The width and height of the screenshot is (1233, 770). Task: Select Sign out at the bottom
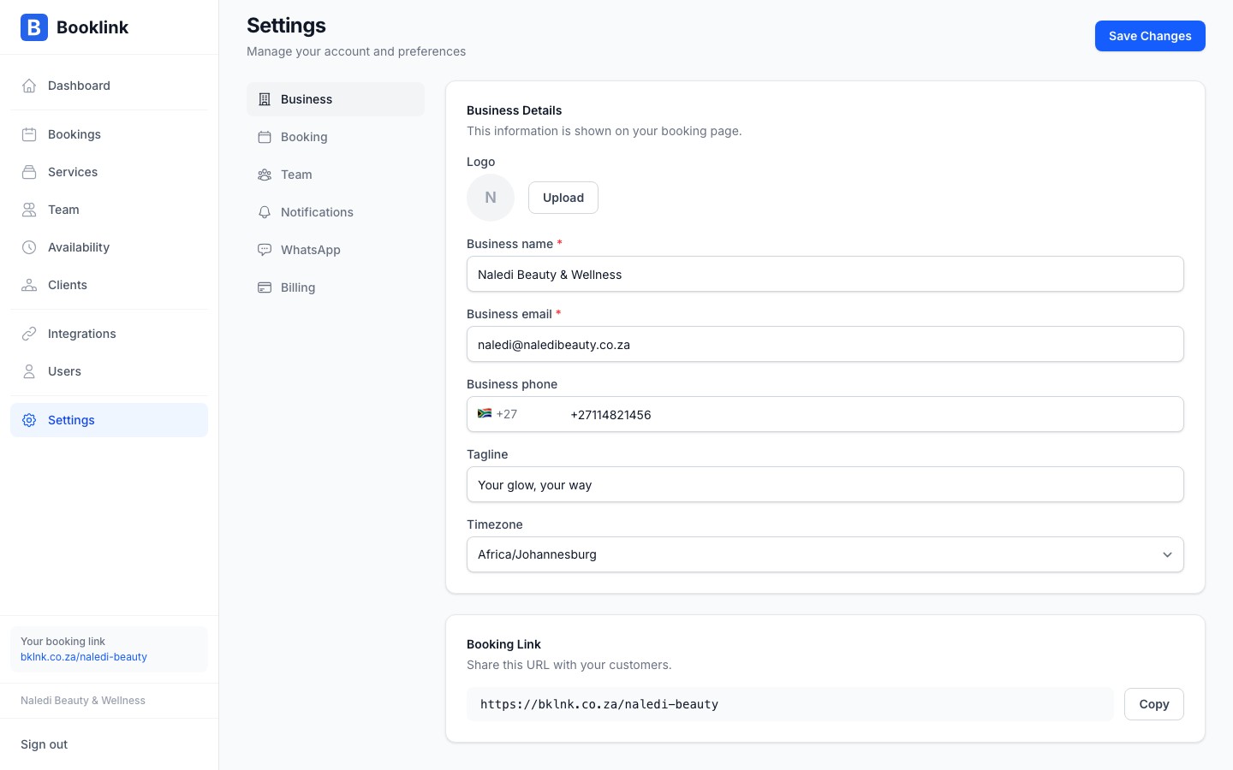tap(44, 744)
